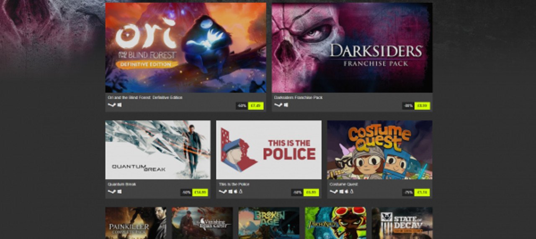Viewport: 536px width, 239px height.
Task: Click the Mac icon under This Is the Police
Action: (x=235, y=192)
